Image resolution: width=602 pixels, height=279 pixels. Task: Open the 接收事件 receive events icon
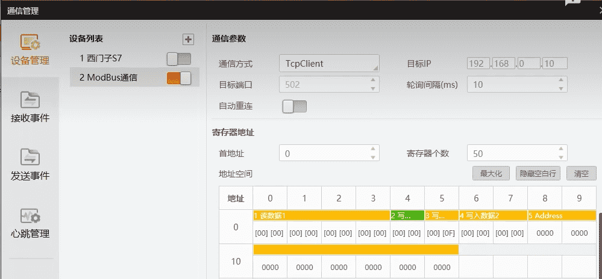point(30,106)
